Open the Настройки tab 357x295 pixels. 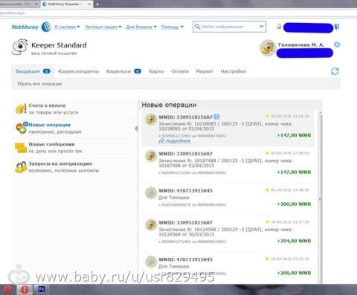coord(234,71)
